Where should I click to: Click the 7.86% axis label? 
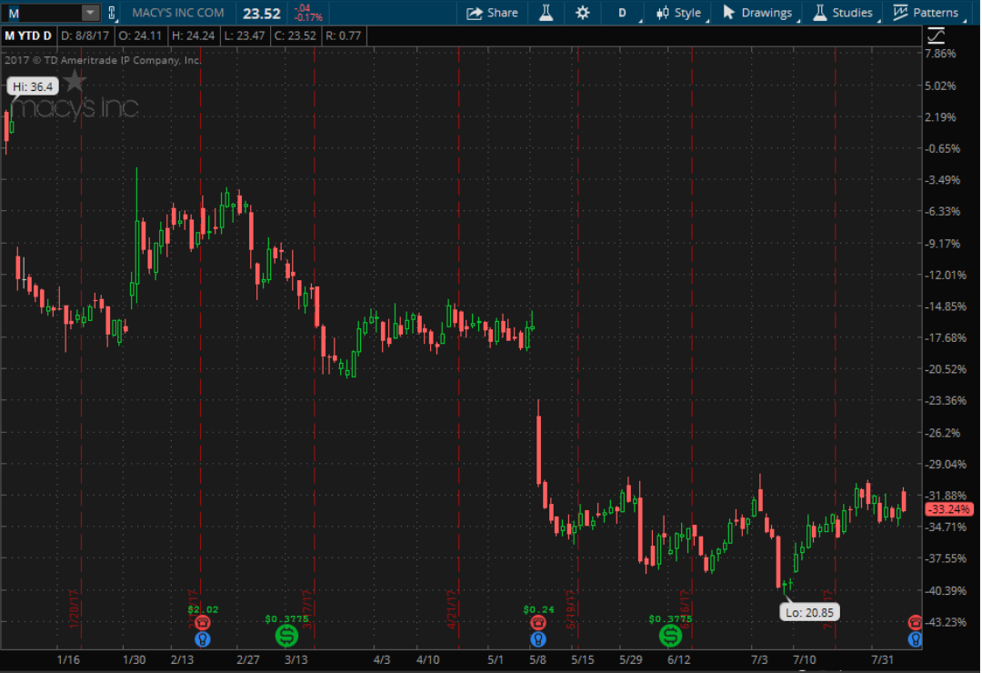coord(941,54)
